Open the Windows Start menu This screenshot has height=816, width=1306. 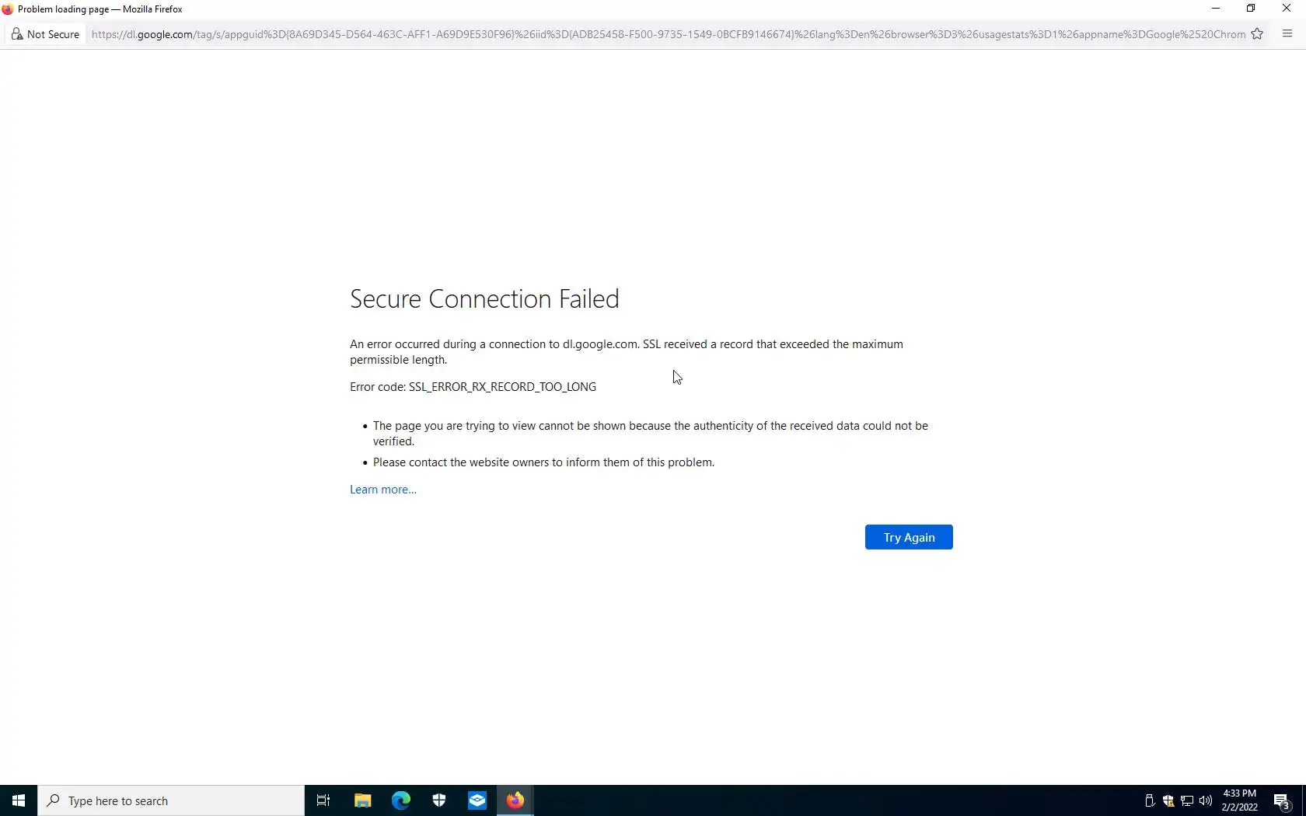tap(19, 800)
